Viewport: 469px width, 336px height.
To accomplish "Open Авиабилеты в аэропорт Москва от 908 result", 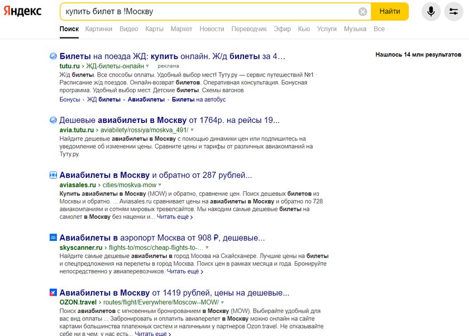I will pyautogui.click(x=162, y=238).
